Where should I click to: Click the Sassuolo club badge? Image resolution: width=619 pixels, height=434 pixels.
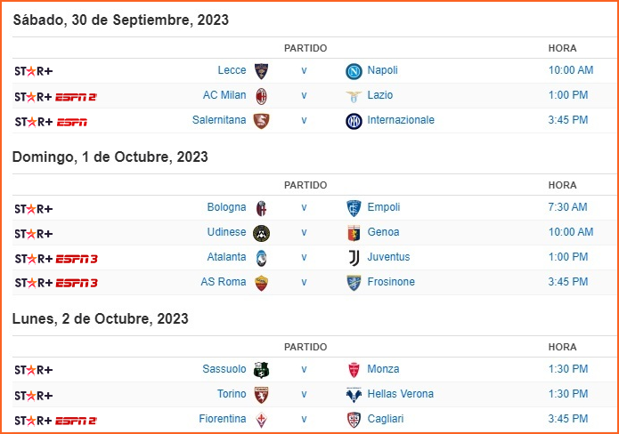tap(261, 370)
